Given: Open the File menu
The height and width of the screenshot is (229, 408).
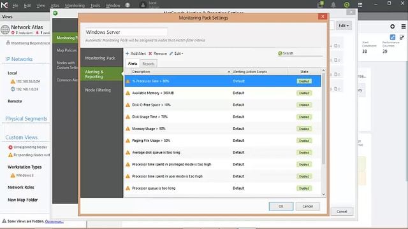Looking at the screenshot, I should tap(15, 6).
